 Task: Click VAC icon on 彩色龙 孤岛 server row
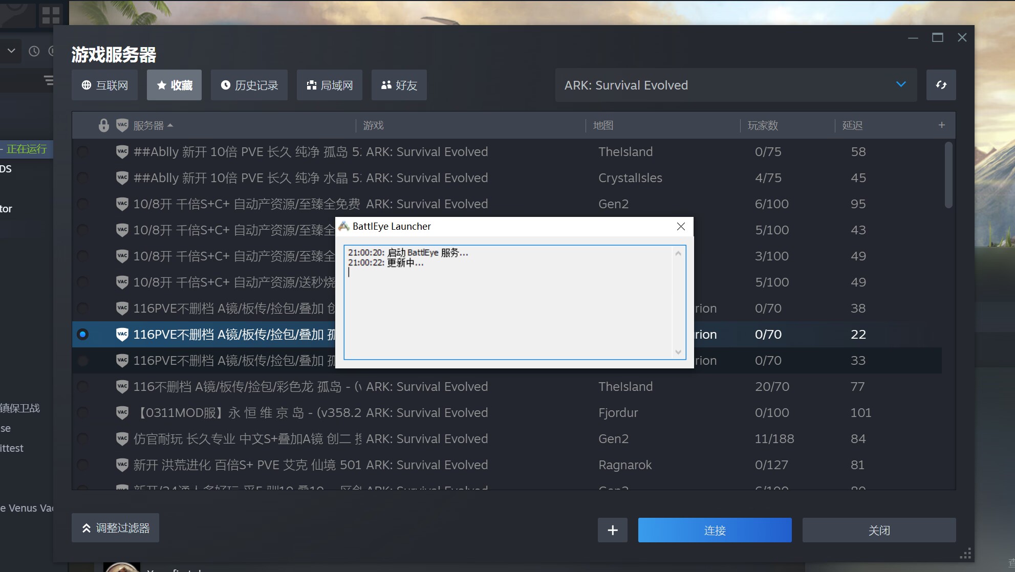coord(122,386)
